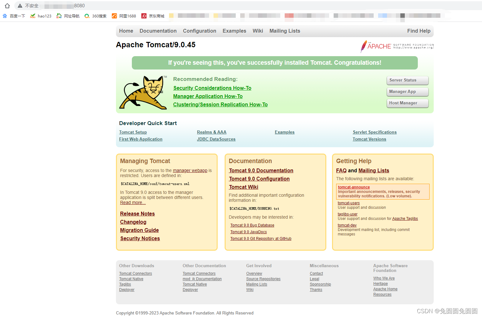
Task: Open the 阿里1688 bookmark
Action: [124, 16]
